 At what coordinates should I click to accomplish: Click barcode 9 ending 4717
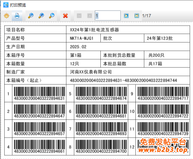pyautogui.click(x=163, y=93)
